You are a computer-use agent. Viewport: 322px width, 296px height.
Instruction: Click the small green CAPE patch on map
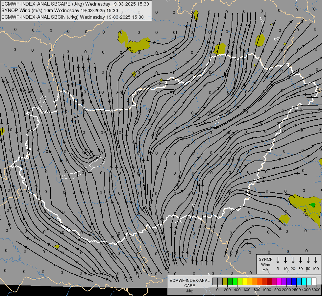pos(312,205)
